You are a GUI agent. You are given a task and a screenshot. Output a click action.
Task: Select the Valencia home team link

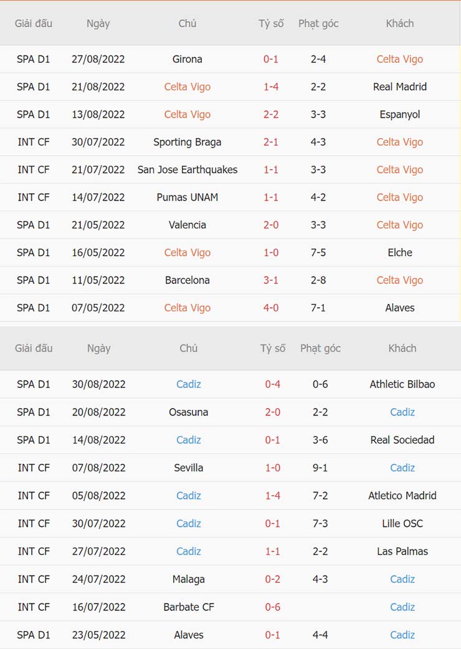click(187, 225)
